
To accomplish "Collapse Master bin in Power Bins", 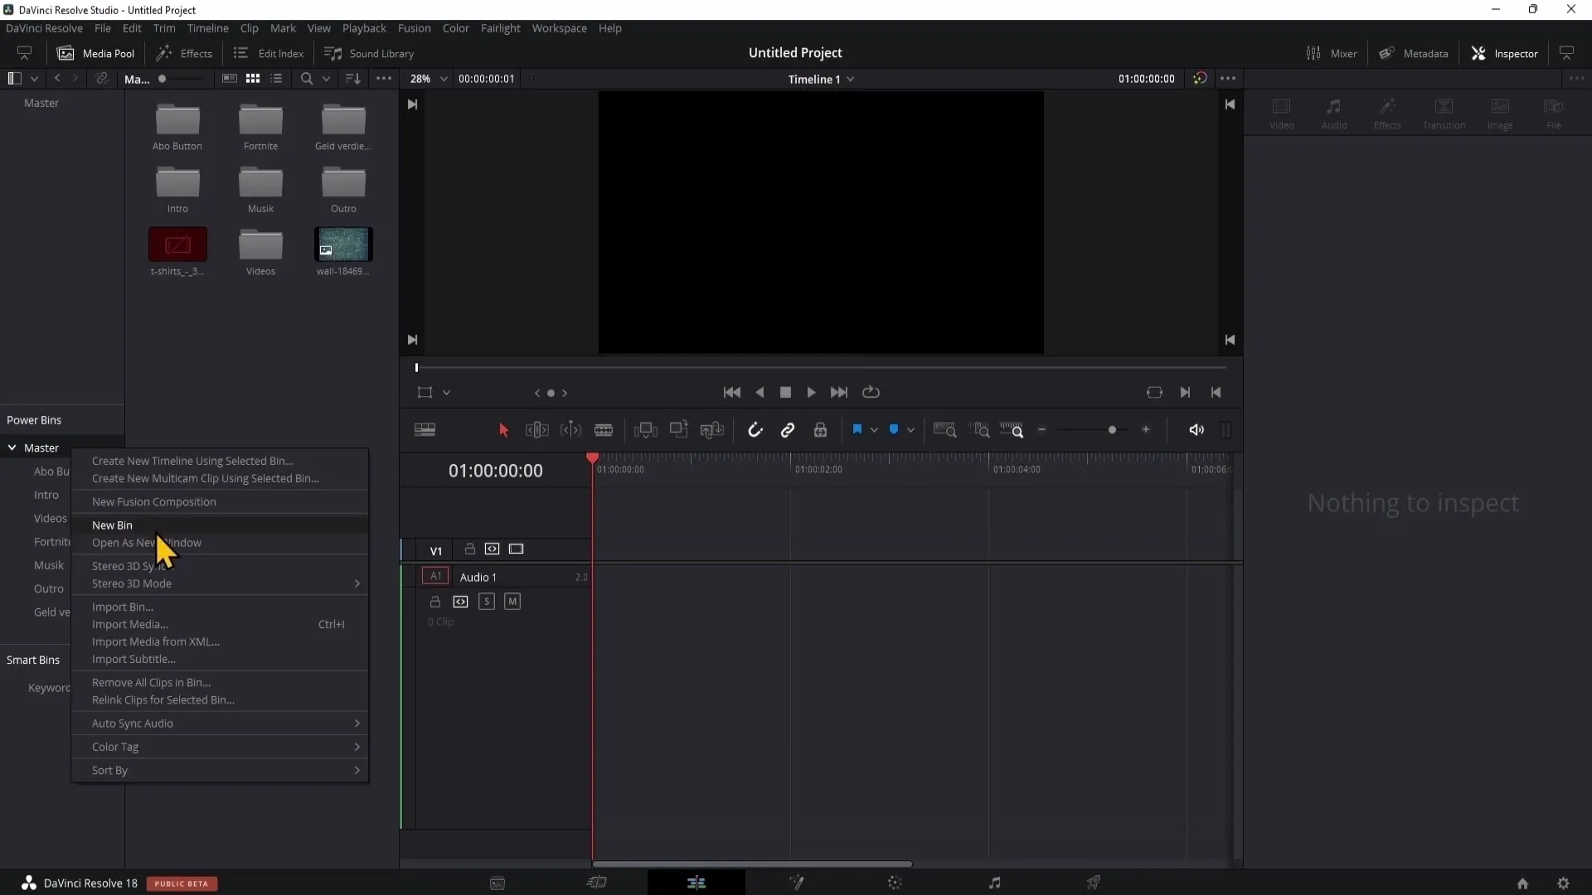I will (12, 448).
